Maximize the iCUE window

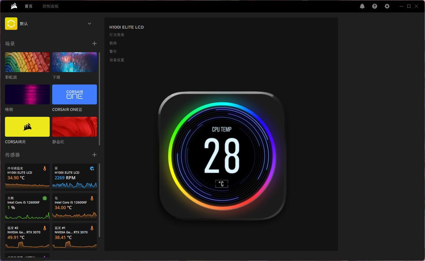point(409,6)
